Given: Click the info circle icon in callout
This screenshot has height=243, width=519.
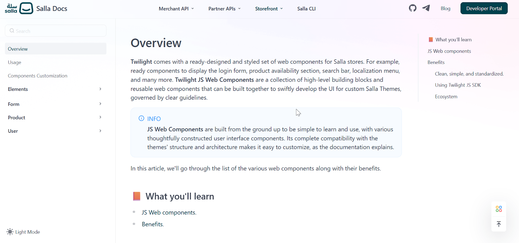Looking at the screenshot, I should coord(141,118).
